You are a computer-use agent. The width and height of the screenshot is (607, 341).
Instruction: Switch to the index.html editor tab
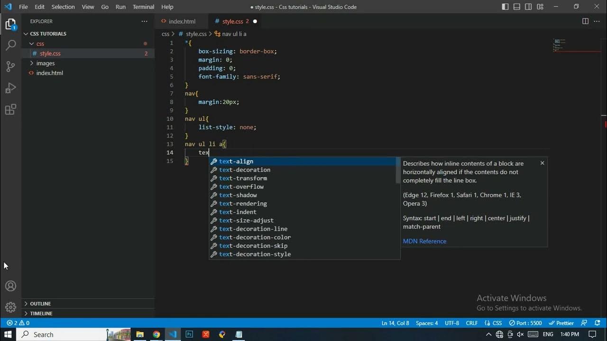[x=182, y=21]
